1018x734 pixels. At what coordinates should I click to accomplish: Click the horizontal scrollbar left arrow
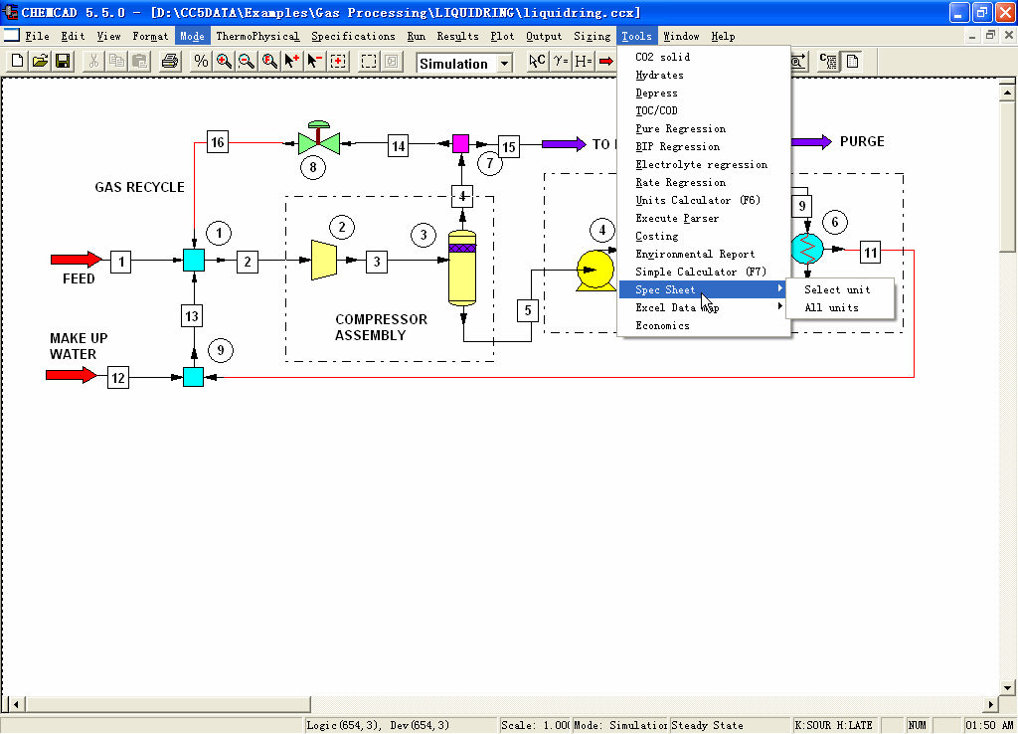17,704
